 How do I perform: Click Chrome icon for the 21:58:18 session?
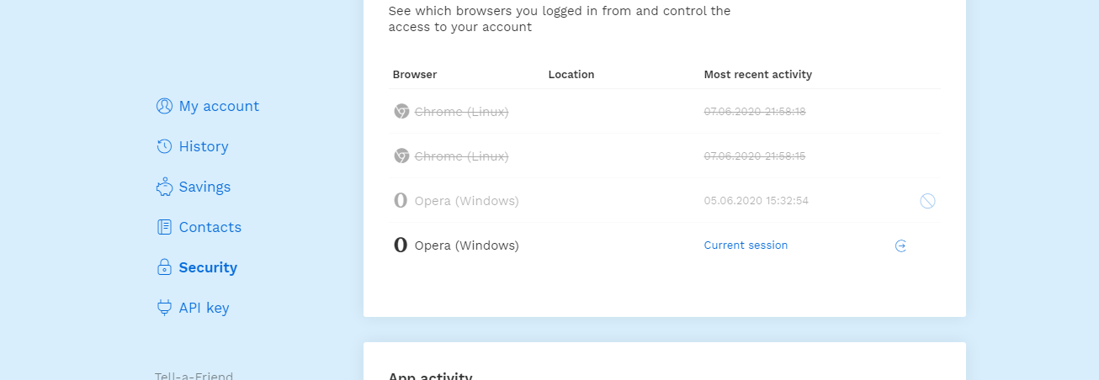click(x=401, y=111)
